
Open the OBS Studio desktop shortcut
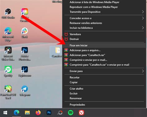pos(8,13)
